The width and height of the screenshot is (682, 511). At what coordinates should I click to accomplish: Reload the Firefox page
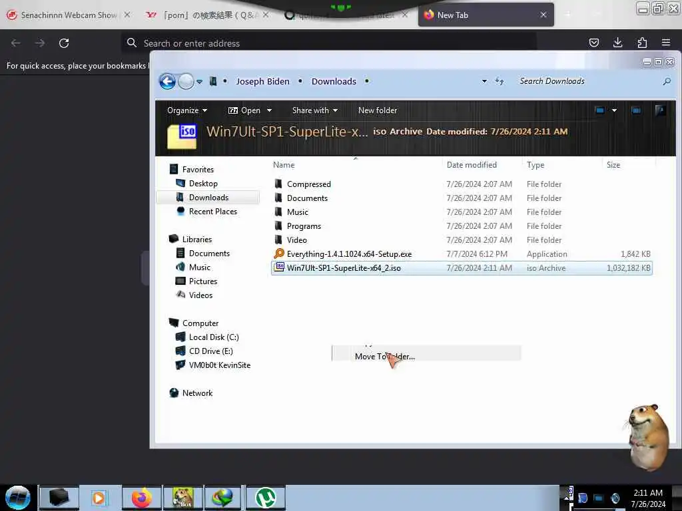tap(64, 43)
